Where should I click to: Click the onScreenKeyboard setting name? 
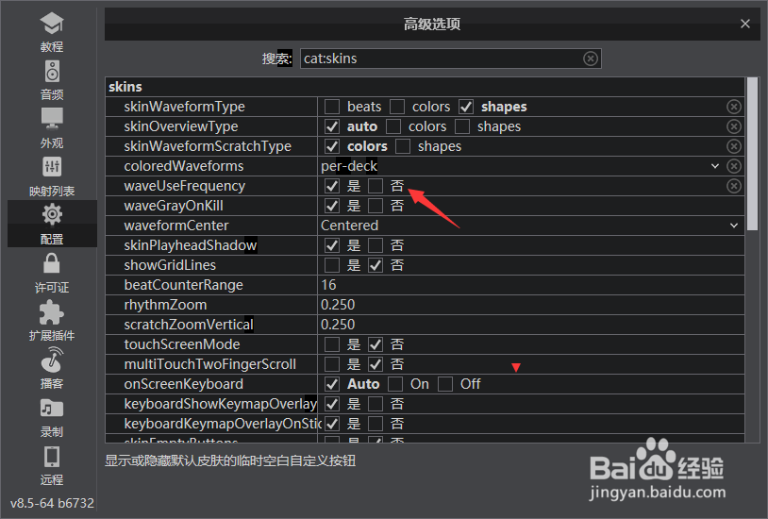coord(184,384)
